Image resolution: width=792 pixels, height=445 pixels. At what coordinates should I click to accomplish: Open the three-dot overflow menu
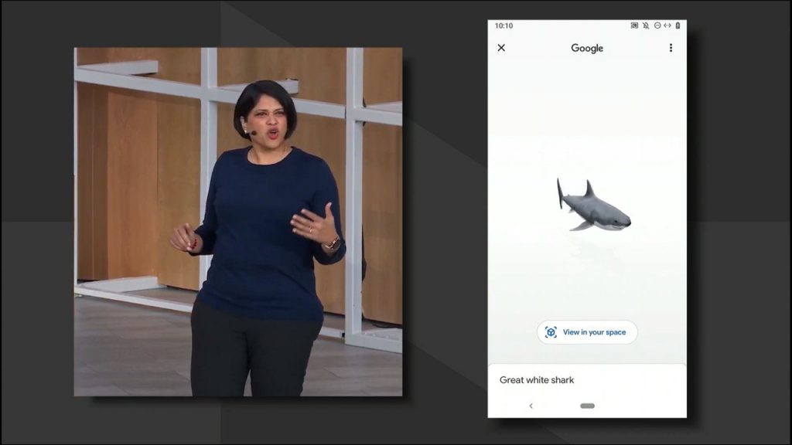(x=671, y=48)
